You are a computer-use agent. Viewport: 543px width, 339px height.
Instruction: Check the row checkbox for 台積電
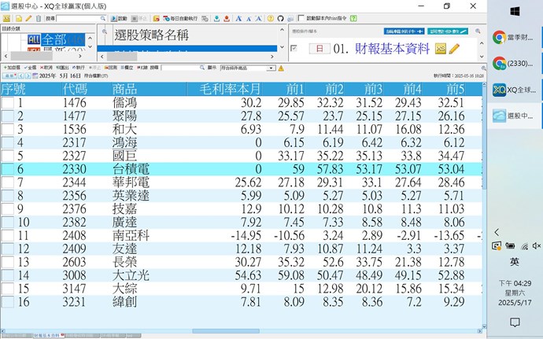7,168
